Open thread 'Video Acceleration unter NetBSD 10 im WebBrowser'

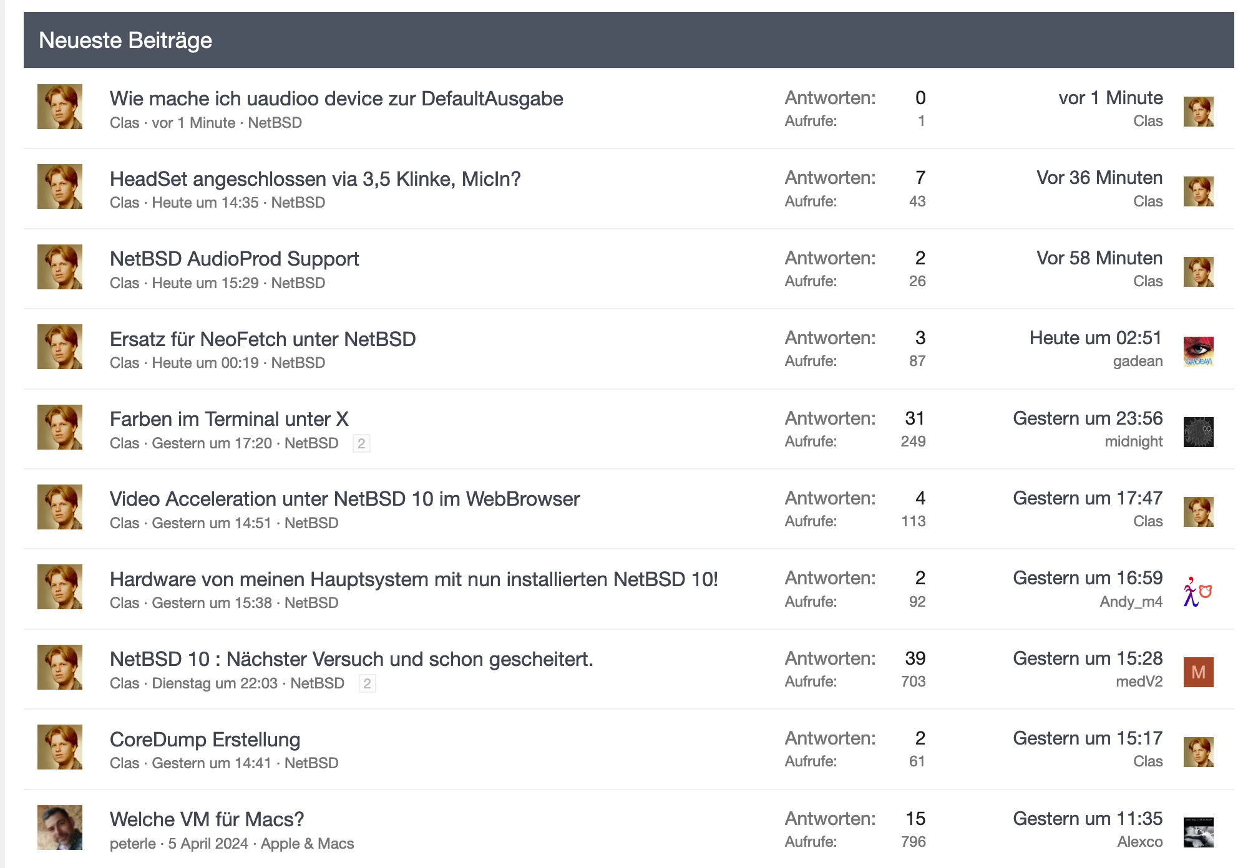click(344, 499)
